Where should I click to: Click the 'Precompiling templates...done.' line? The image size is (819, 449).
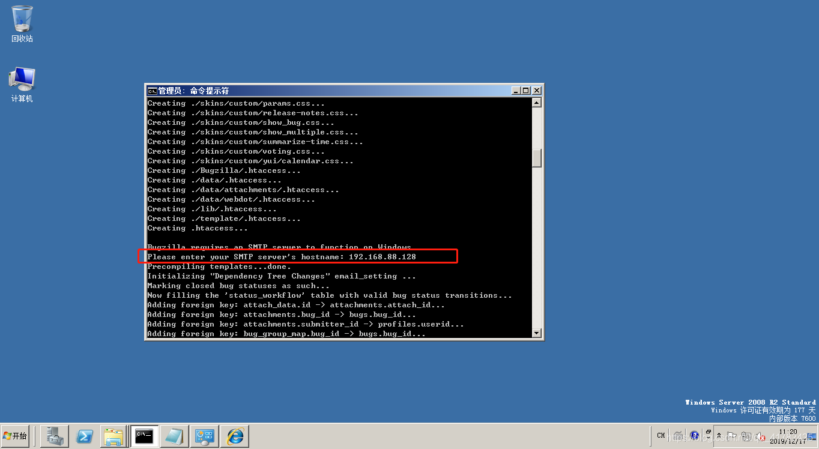click(219, 267)
